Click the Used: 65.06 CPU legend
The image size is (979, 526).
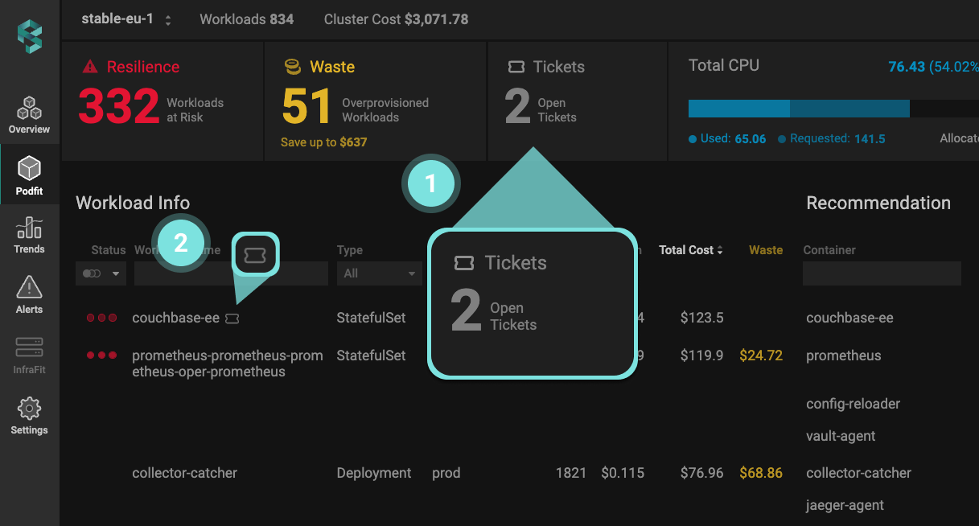tap(727, 138)
